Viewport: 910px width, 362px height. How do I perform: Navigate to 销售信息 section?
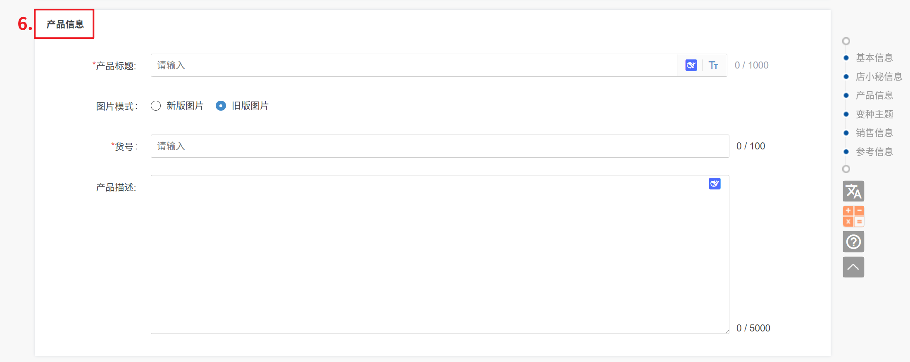point(874,133)
